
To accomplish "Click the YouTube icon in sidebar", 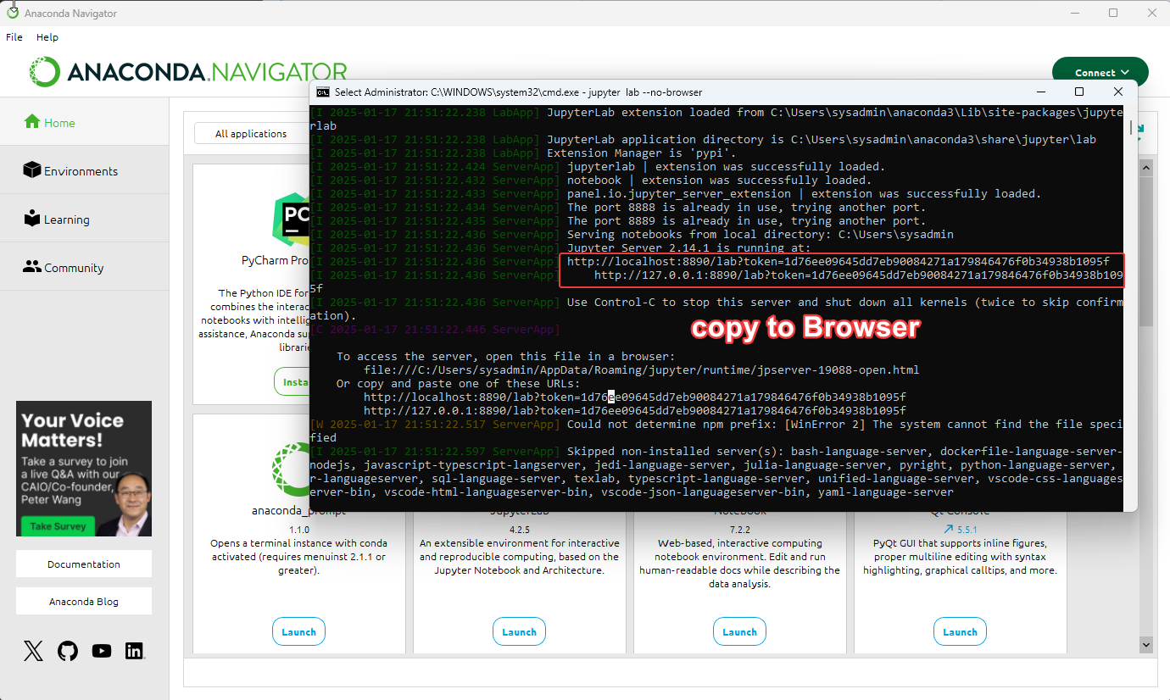I will (x=102, y=651).
